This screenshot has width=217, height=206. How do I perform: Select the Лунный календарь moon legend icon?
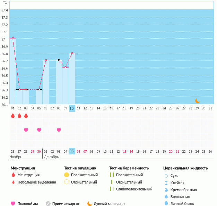point(90,204)
